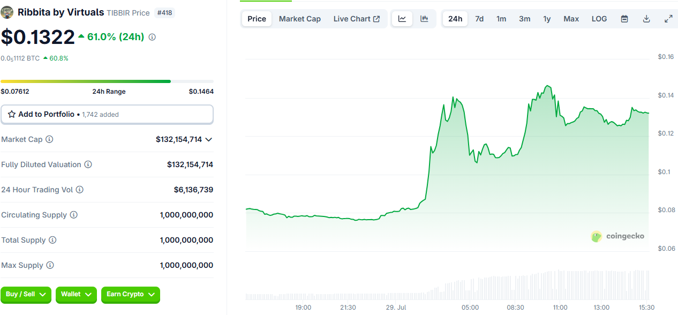Open the Earn Crypto dropdown
The image size is (678, 315).
131,294
